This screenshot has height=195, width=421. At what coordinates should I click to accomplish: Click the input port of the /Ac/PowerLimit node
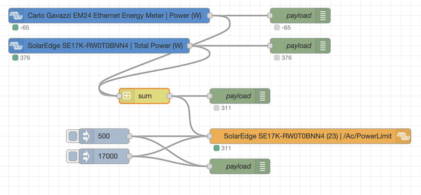pyautogui.click(x=210, y=136)
